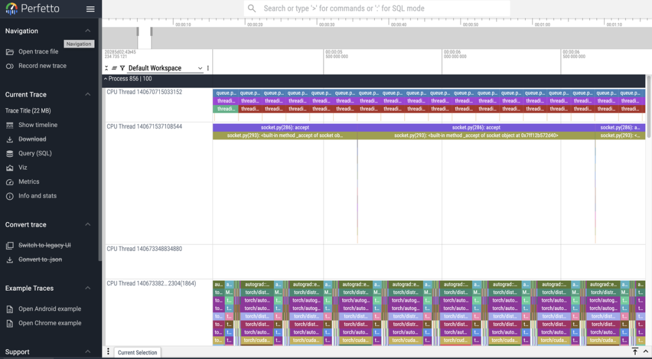The width and height of the screenshot is (652, 359).
Task: Collapse the Support section
Action: (88, 352)
